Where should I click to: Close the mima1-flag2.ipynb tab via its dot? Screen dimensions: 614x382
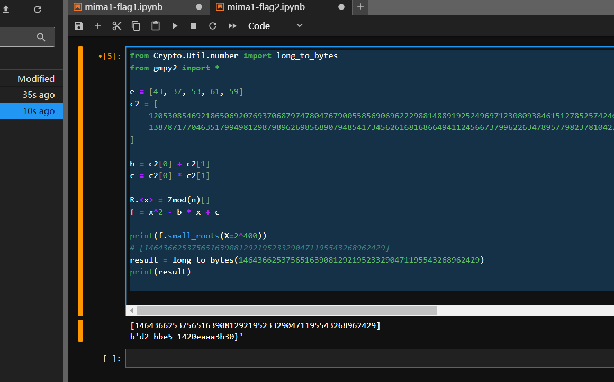pyautogui.click(x=341, y=7)
